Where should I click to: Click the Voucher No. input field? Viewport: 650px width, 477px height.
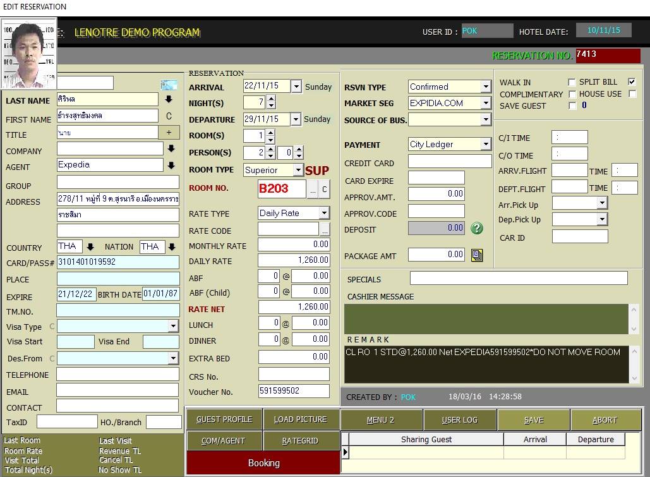[293, 391]
